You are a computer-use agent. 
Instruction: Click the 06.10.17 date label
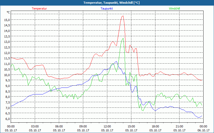[203, 130]
